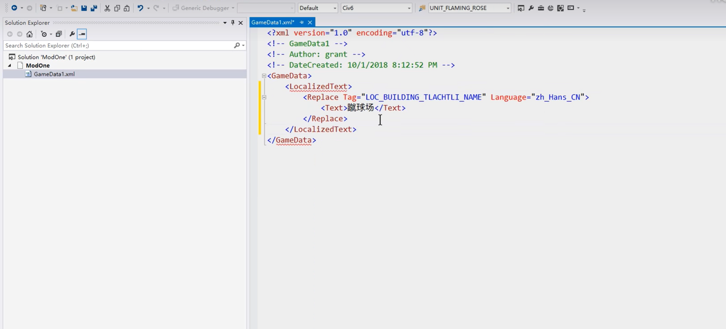Click the Redo arrow icon
The width and height of the screenshot is (726, 329).
(156, 8)
